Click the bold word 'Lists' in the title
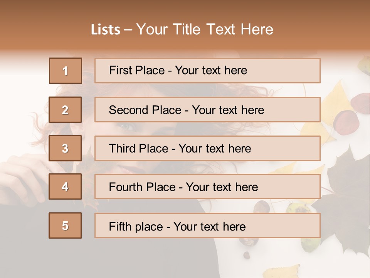370x278 pixels. [x=106, y=30]
